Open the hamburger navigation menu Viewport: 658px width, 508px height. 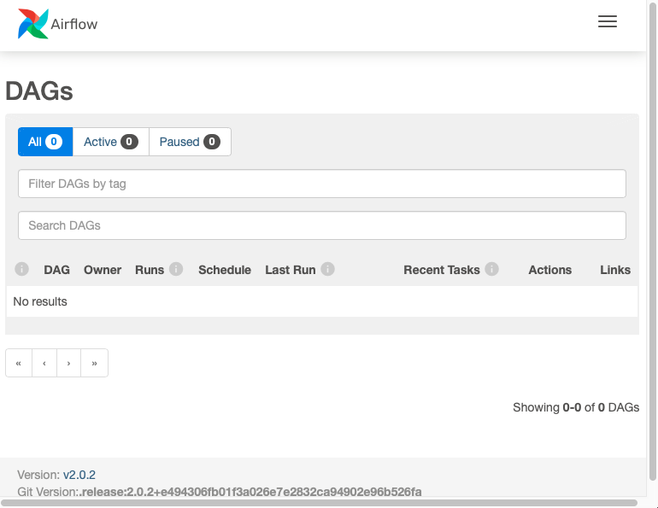click(608, 21)
